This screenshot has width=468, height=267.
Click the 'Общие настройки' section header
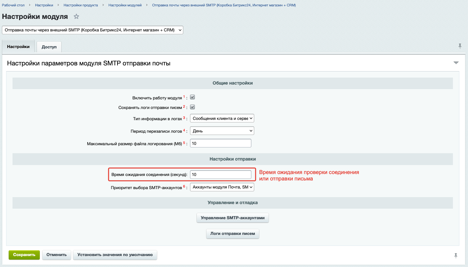point(233,83)
